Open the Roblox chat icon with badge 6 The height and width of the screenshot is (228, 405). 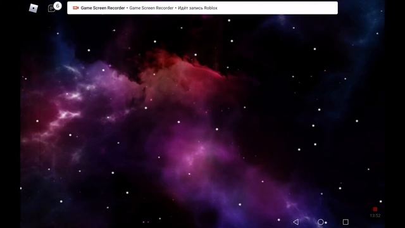point(54,7)
